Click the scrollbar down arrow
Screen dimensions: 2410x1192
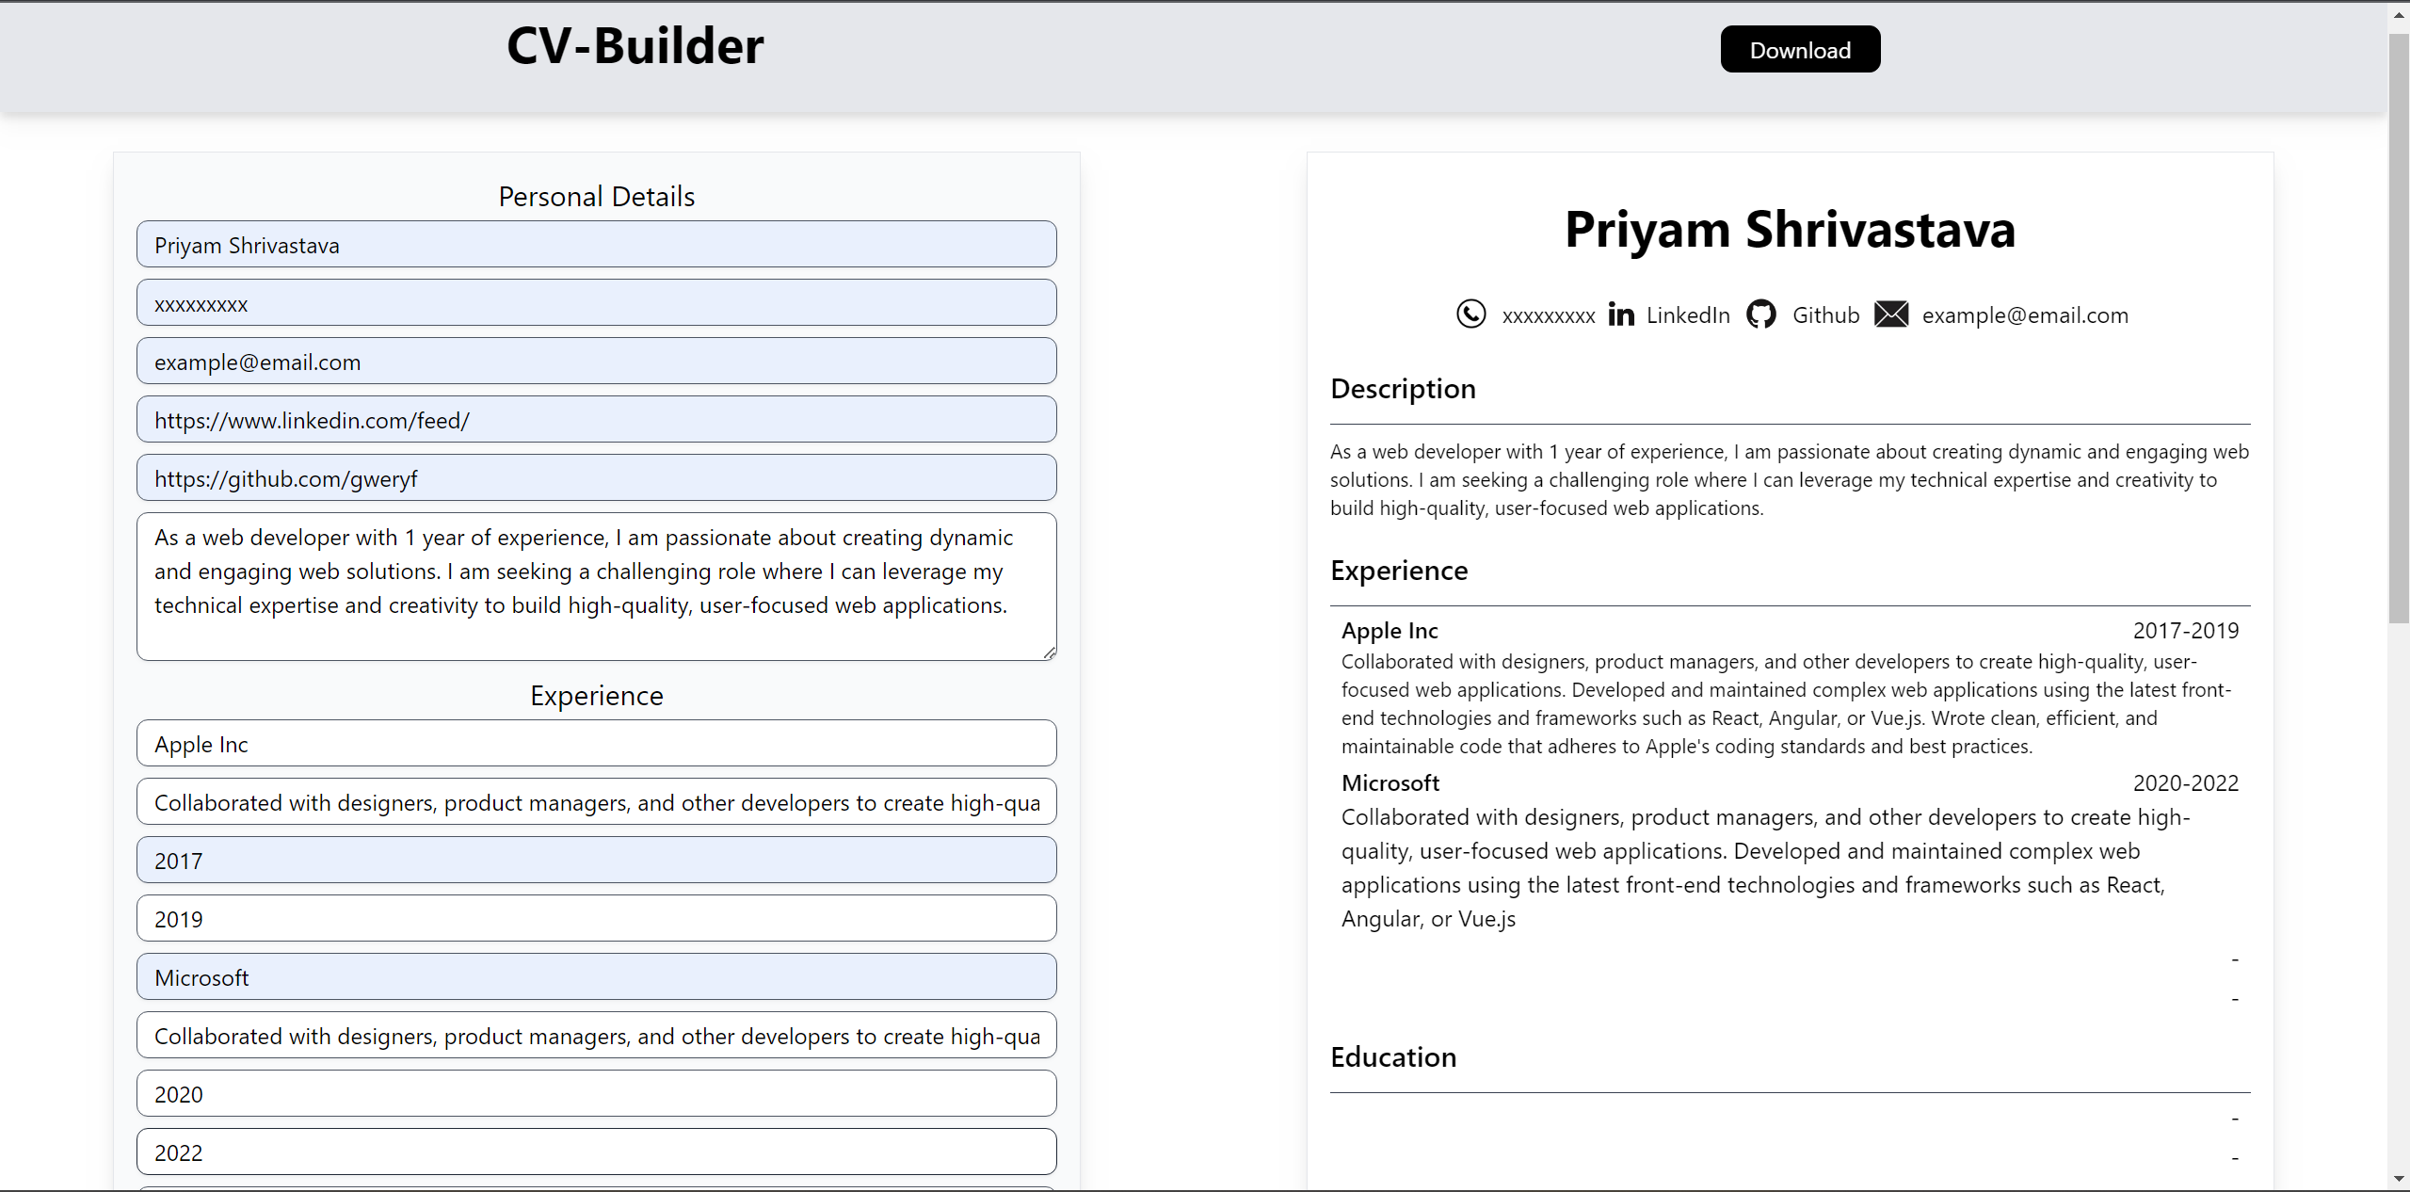pyautogui.click(x=2399, y=1179)
